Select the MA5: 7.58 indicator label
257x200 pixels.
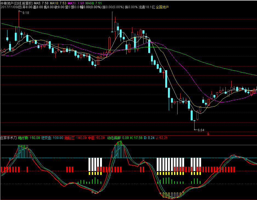[41, 3]
